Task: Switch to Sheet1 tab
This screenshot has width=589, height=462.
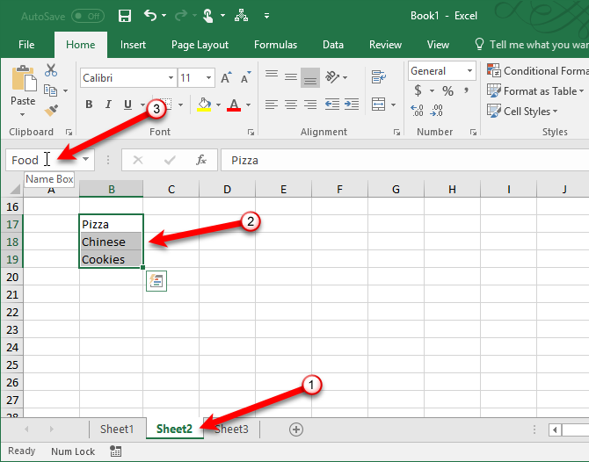Action: [117, 430]
